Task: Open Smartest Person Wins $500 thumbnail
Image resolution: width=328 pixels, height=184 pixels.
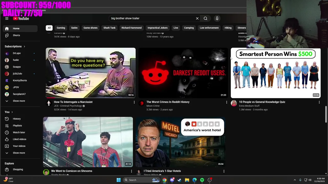Action: 276,73
